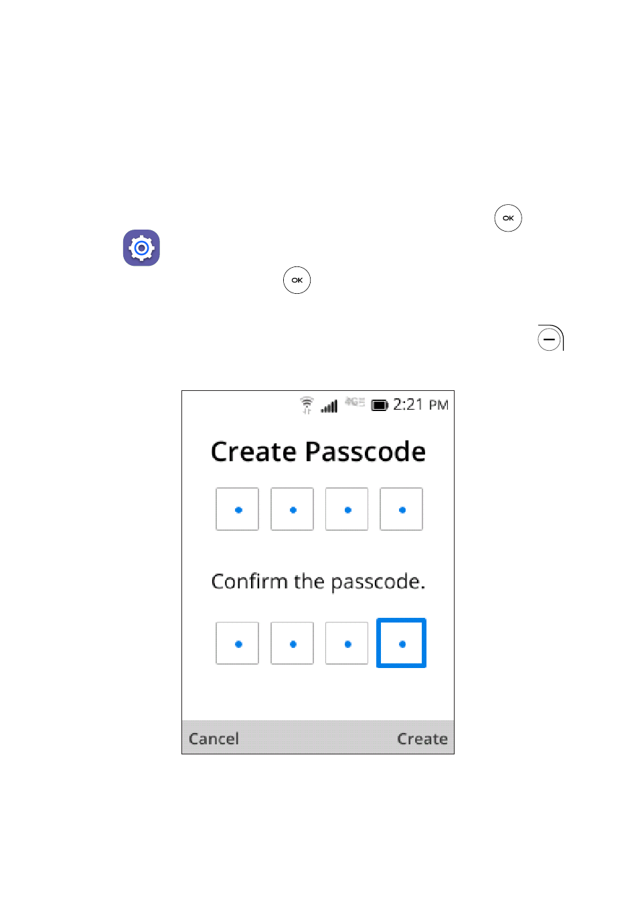Focus the first confirm passcode digit box
This screenshot has width=636, height=907.
click(238, 643)
